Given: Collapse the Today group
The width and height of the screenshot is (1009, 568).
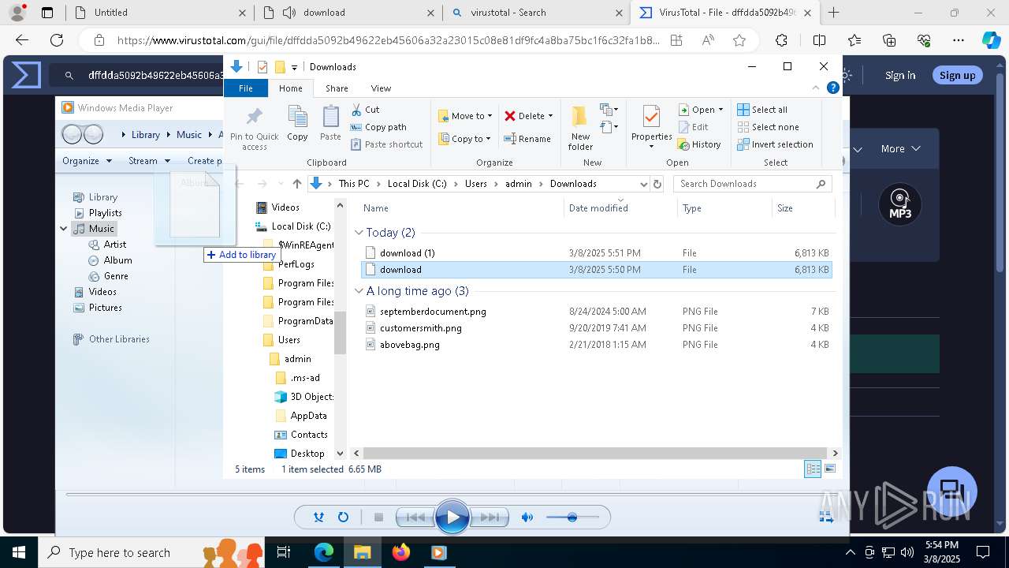Looking at the screenshot, I should pyautogui.click(x=359, y=233).
